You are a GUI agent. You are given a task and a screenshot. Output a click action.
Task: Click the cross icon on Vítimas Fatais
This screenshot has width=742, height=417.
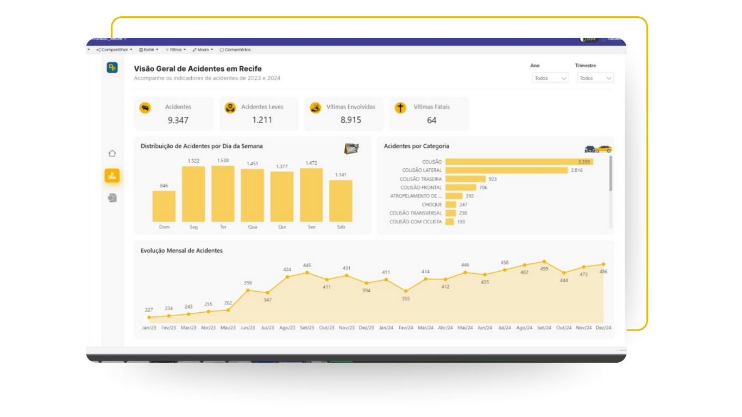(x=400, y=108)
